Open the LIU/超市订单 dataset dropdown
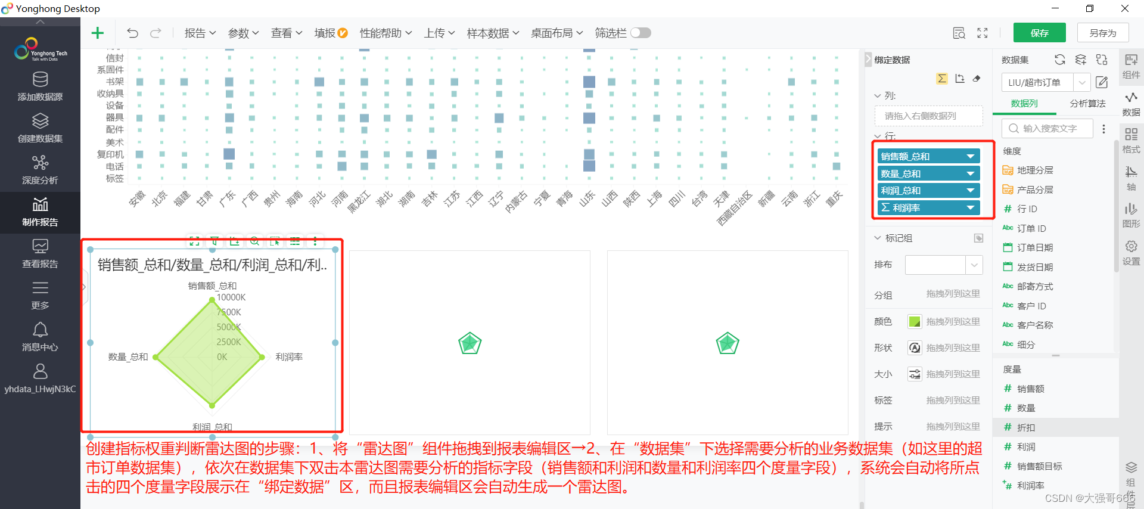Image resolution: width=1144 pixels, height=509 pixels. click(x=1081, y=82)
